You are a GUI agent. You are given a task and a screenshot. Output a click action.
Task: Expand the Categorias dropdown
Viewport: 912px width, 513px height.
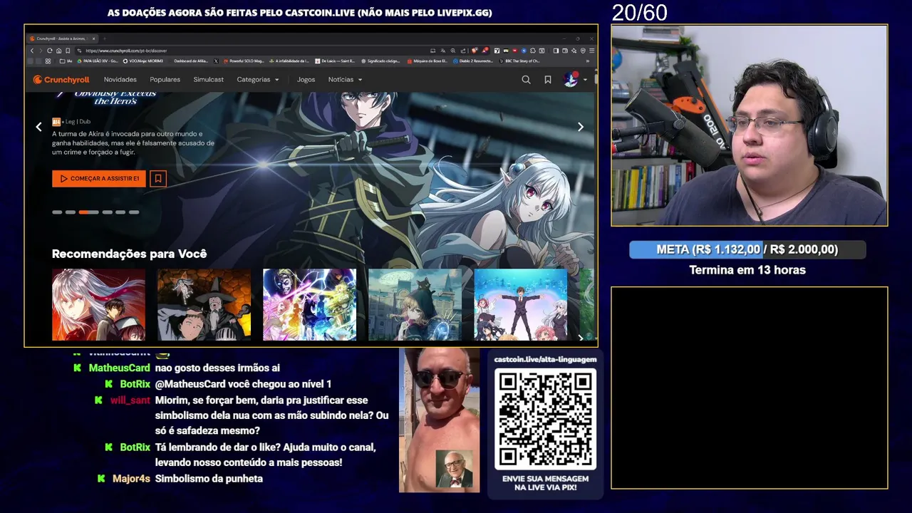click(258, 80)
